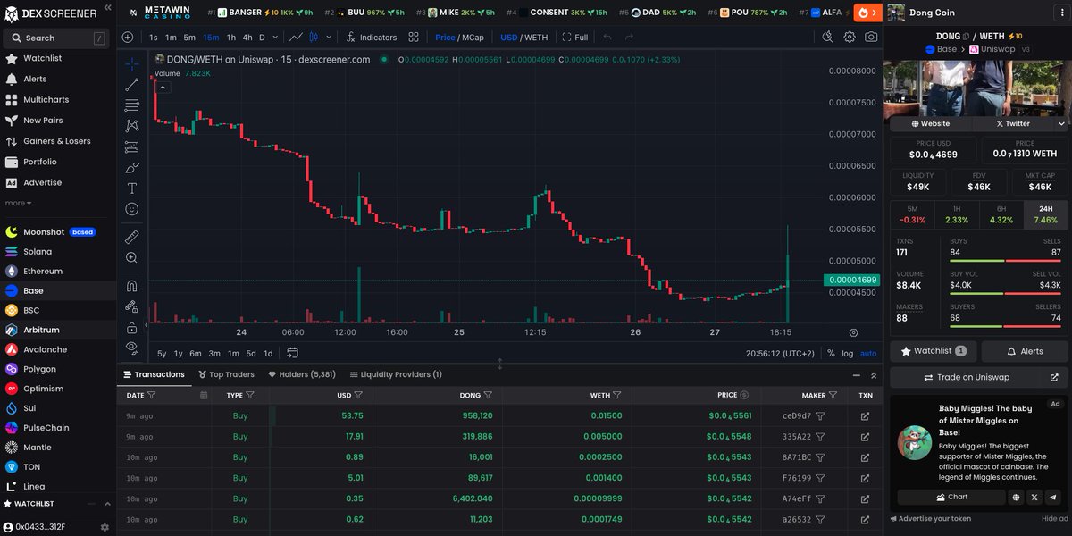Select the chart zoom-in tool
The width and height of the screenshot is (1072, 536).
(131, 257)
